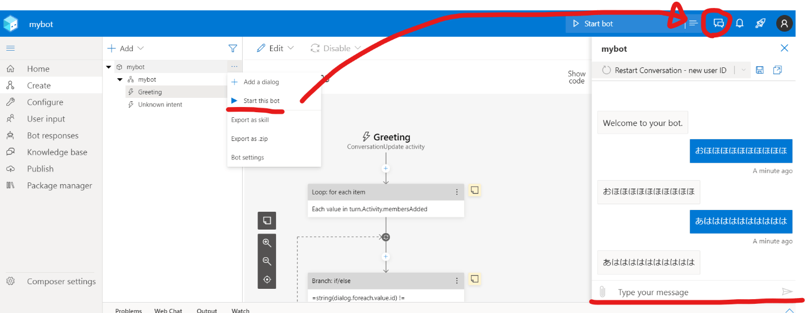Click the attachment paperclip icon

[602, 292]
